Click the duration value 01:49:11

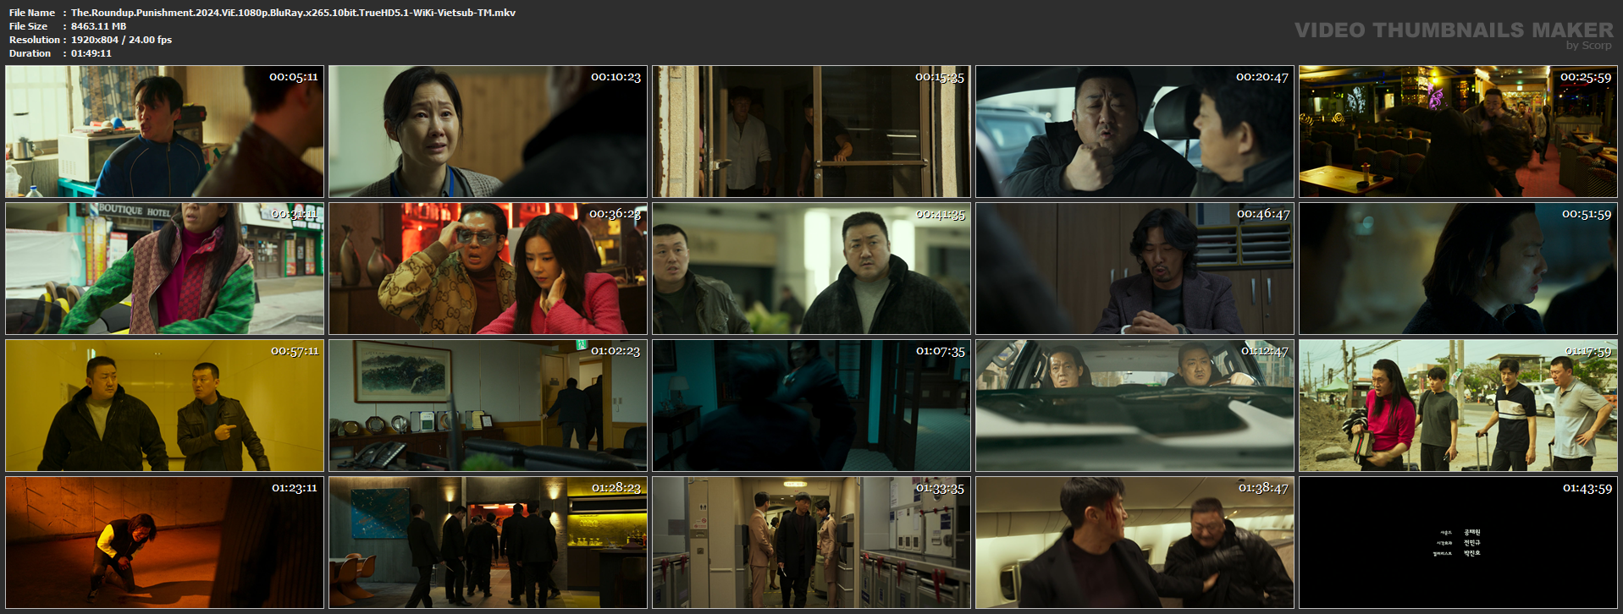coord(91,53)
